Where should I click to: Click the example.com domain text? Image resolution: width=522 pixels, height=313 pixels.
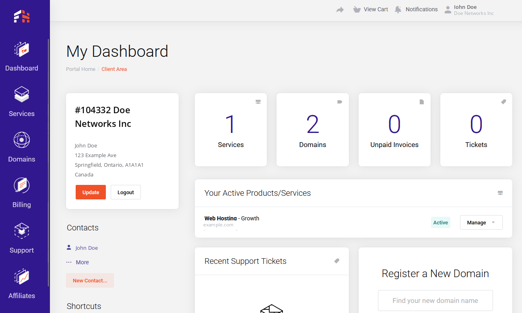[218, 225]
